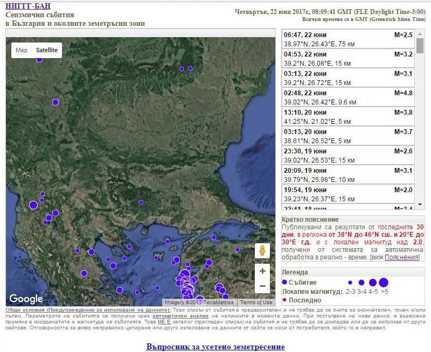This screenshot has height=352, width=431.
Task: Open the felt earthquake questionnaire link
Action: click(215, 347)
